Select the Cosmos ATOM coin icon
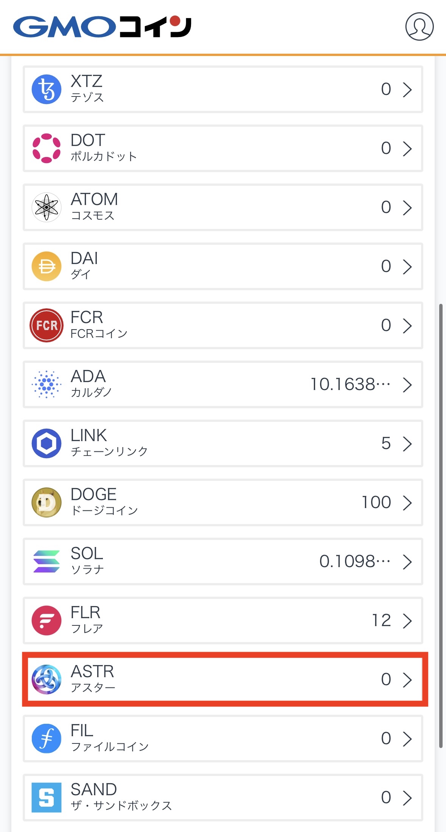The image size is (446, 832). [47, 207]
